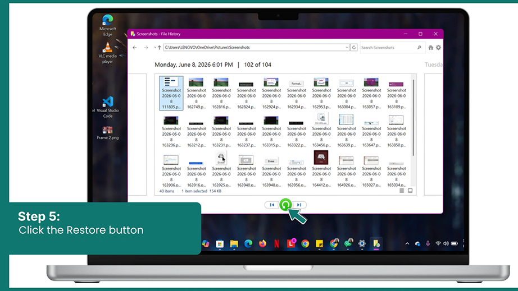
Task: Open the File History settings gear
Action: point(438,48)
